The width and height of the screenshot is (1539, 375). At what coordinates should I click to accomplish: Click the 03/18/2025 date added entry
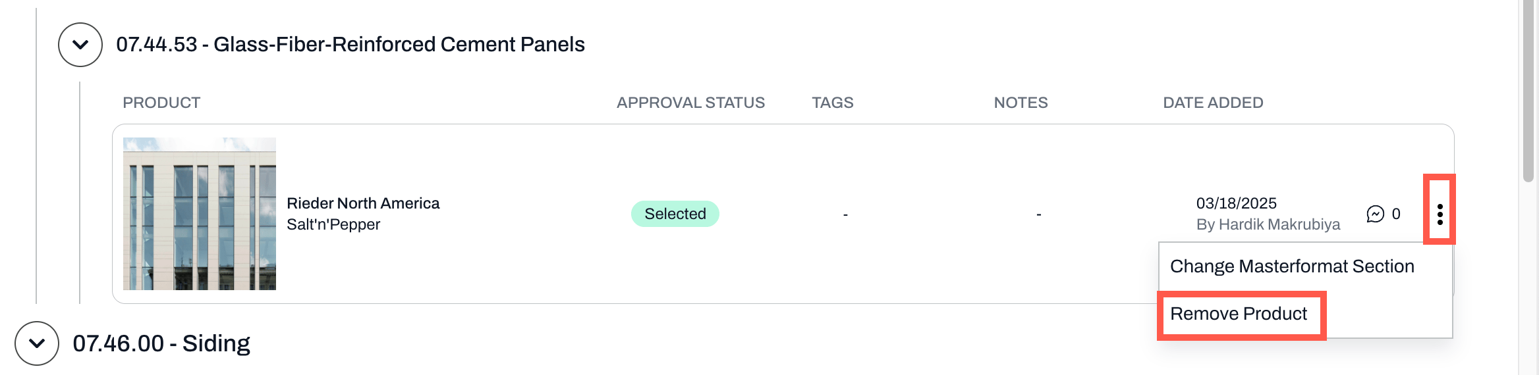tap(1236, 203)
